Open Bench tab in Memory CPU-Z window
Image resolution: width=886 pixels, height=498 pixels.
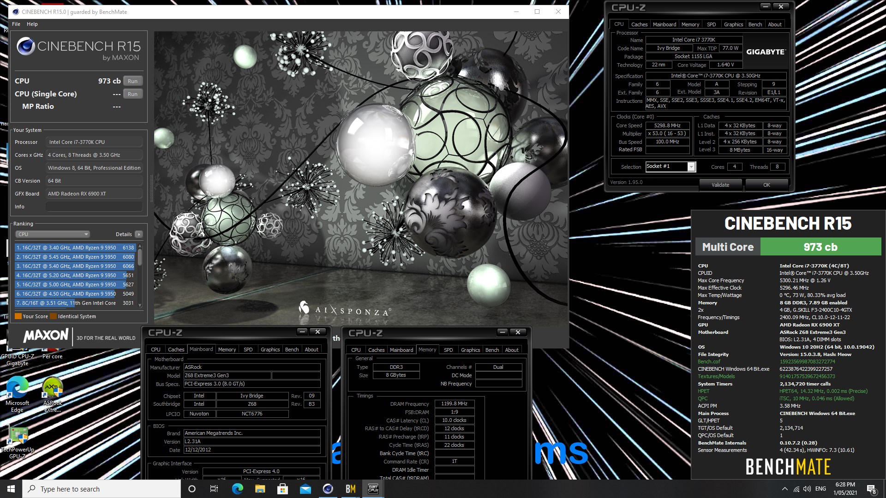click(x=492, y=350)
